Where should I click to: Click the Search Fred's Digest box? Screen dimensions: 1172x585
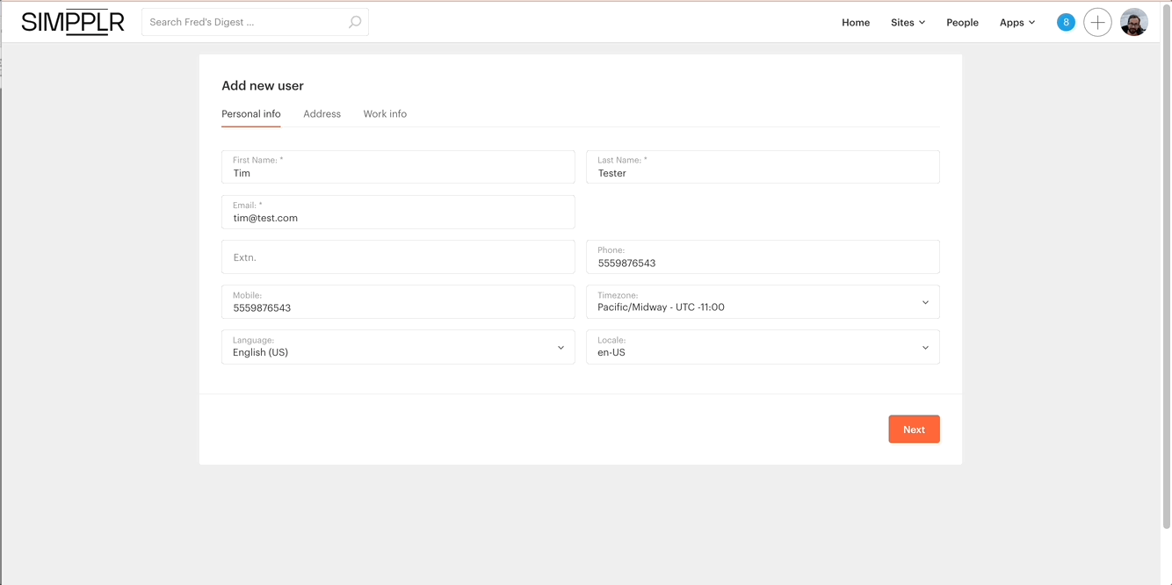point(244,22)
